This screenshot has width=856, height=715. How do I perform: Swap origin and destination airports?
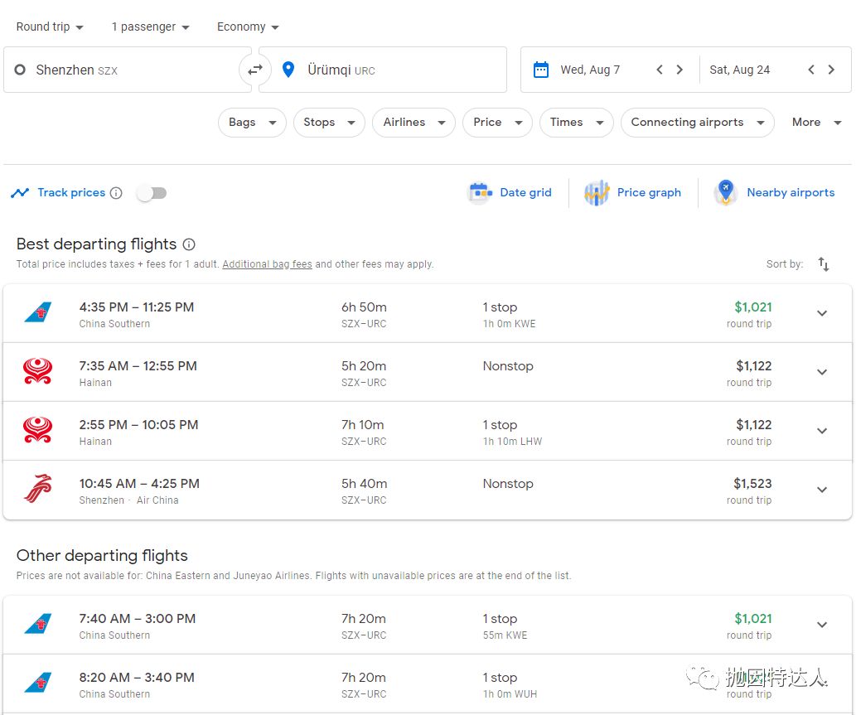255,70
